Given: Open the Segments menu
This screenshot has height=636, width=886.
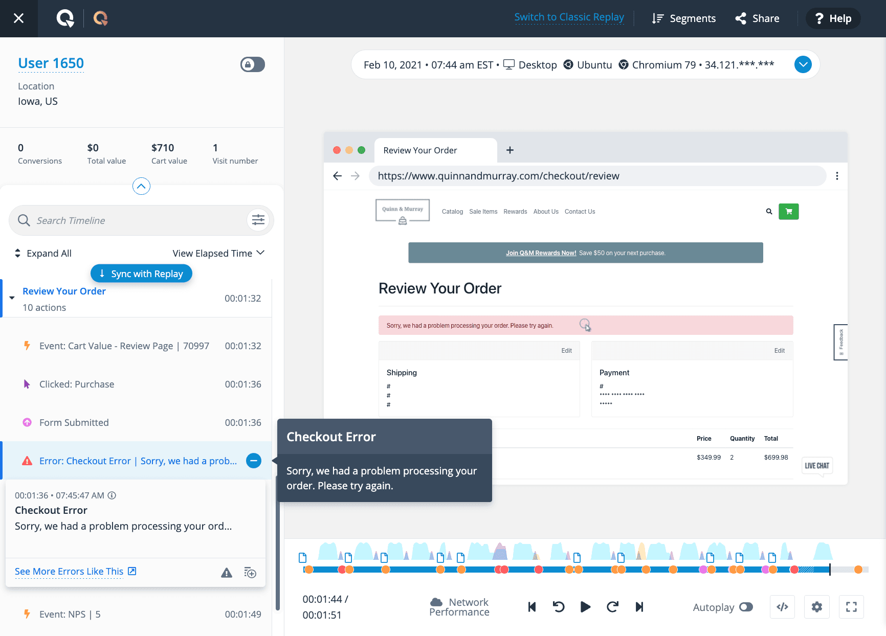Looking at the screenshot, I should [x=684, y=18].
